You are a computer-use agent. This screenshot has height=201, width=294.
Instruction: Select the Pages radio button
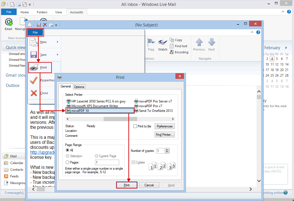click(68, 162)
